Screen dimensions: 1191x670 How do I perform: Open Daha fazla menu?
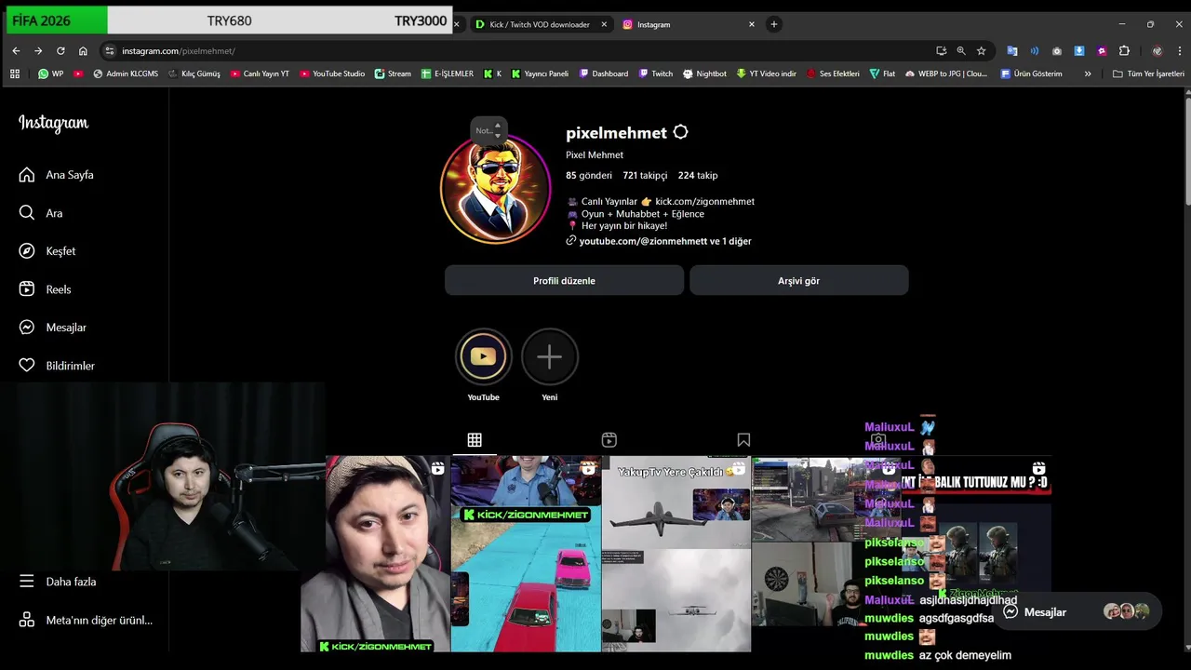coord(58,582)
